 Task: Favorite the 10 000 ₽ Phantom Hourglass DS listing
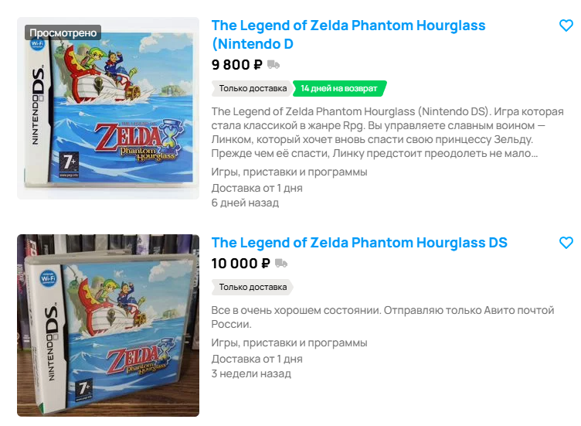(566, 243)
